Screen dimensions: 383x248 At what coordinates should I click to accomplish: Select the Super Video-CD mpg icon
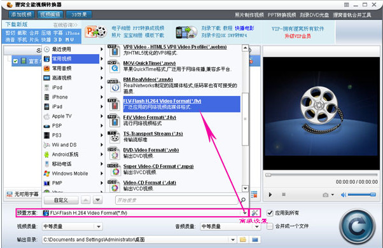(114, 170)
